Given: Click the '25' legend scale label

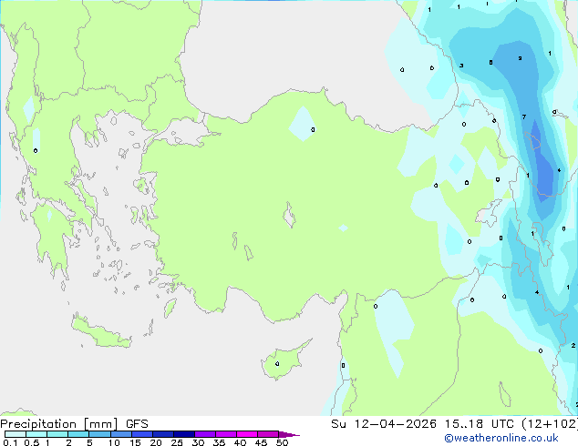Looking at the screenshot, I should [177, 442].
